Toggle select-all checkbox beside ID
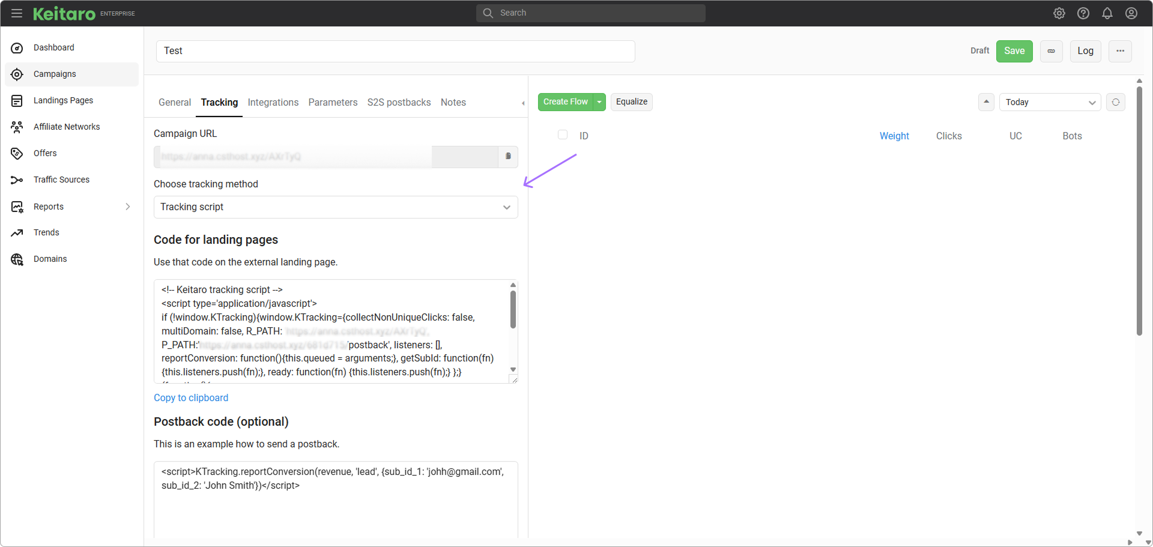This screenshot has width=1153, height=547. [563, 135]
